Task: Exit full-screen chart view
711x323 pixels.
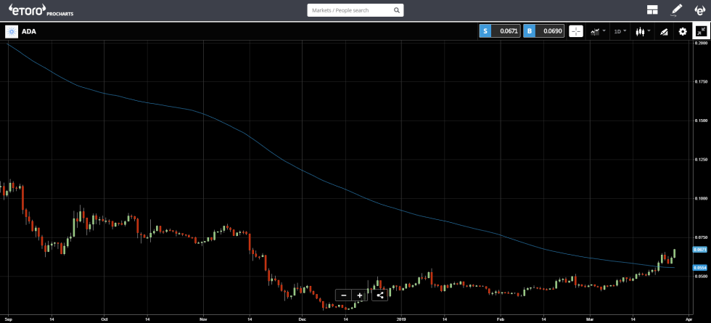Action: (x=701, y=32)
